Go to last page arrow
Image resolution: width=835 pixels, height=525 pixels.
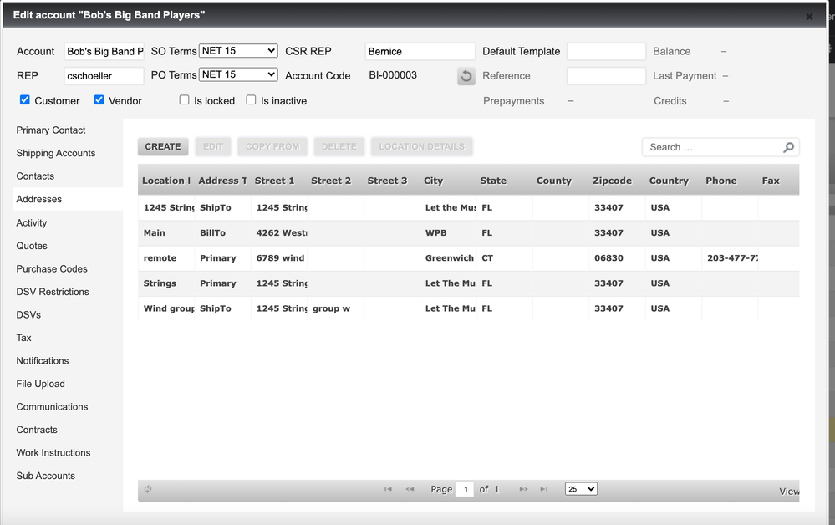click(543, 489)
